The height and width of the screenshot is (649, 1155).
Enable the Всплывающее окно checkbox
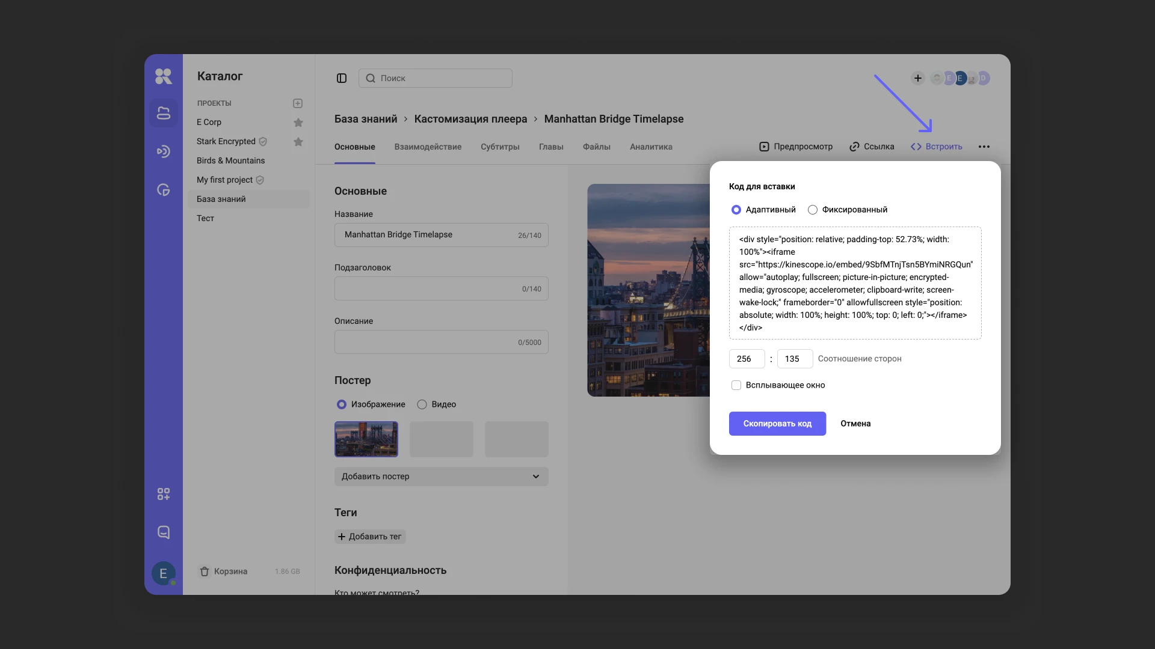click(x=736, y=385)
